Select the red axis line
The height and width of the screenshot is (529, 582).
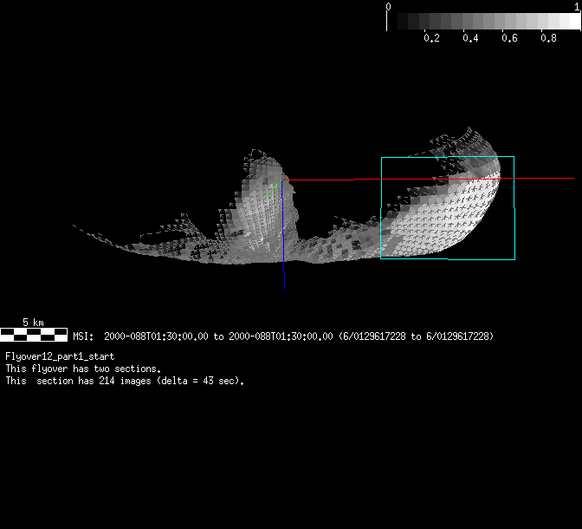[424, 179]
